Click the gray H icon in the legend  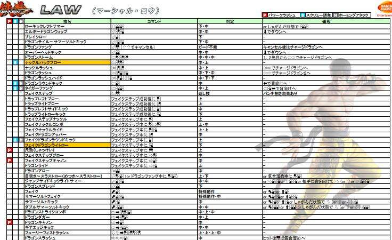336,15
